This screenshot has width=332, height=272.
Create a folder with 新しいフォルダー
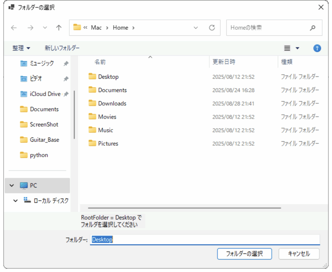pyautogui.click(x=62, y=48)
